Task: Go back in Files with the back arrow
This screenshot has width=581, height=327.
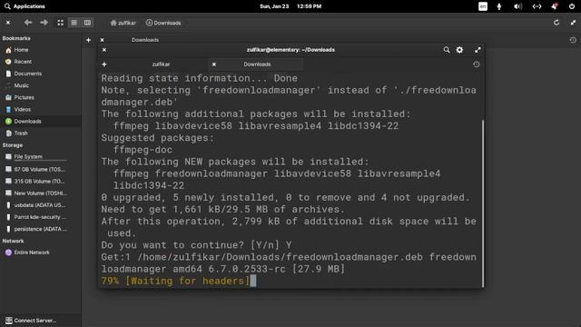Action: (x=28, y=23)
